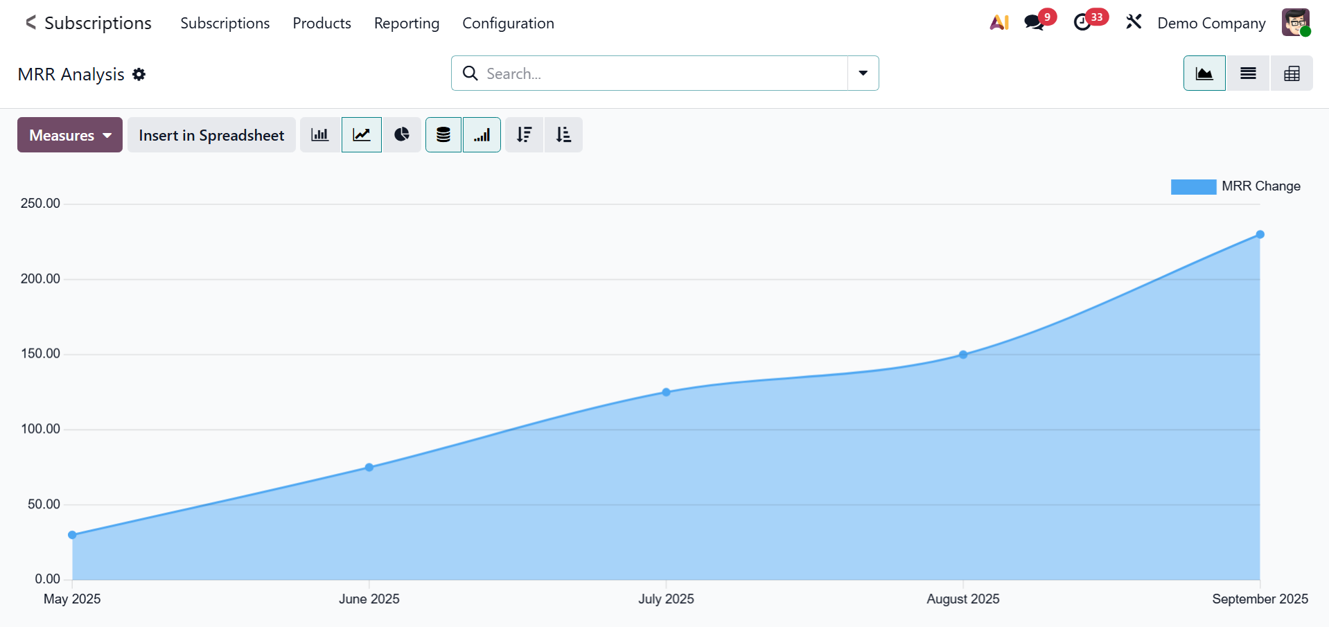Screen dimensions: 1329x627
Task: Open the Configuration menu
Action: point(508,24)
